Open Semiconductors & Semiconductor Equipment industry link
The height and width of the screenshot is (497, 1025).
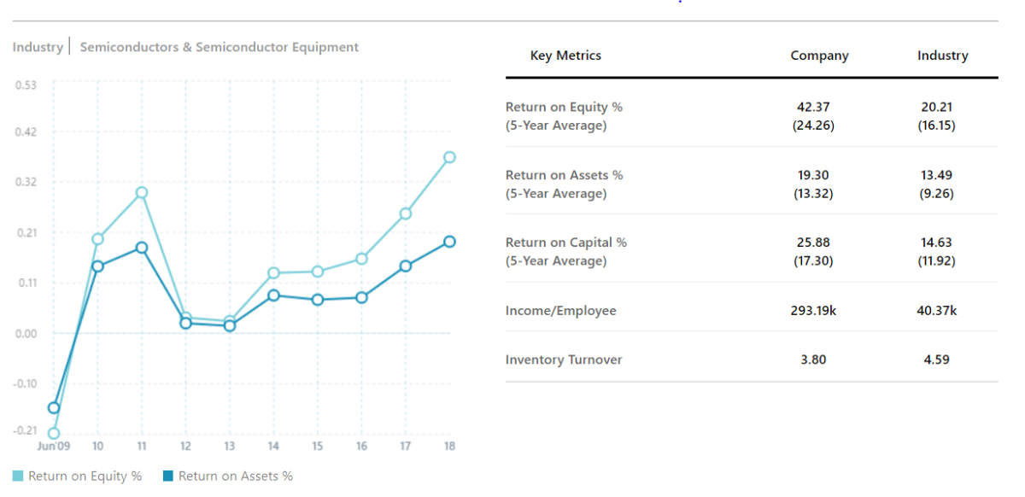[x=220, y=47]
